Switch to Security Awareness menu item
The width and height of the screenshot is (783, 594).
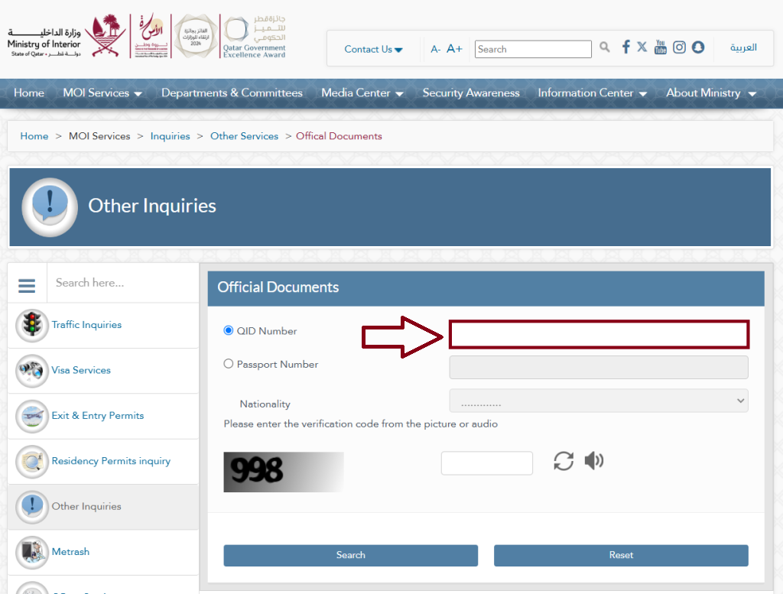(471, 93)
